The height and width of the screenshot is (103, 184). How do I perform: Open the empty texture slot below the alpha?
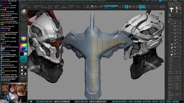(x=24, y=33)
